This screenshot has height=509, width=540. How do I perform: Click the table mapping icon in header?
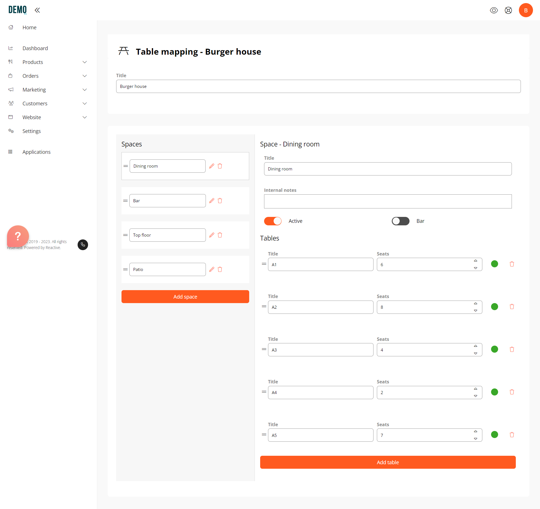tap(124, 51)
